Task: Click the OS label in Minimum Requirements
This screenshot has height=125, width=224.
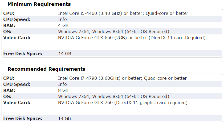Action: pos(7,32)
